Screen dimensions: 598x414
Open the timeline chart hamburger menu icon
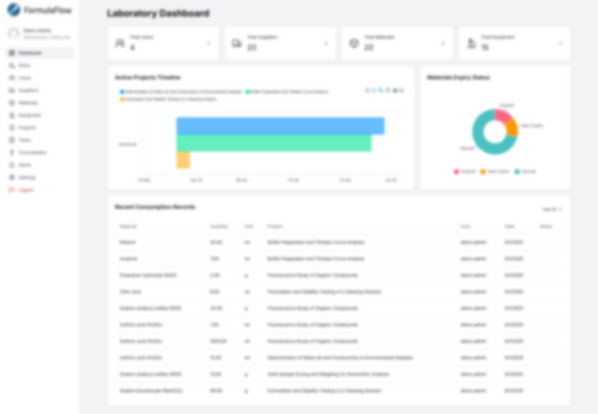pos(402,91)
